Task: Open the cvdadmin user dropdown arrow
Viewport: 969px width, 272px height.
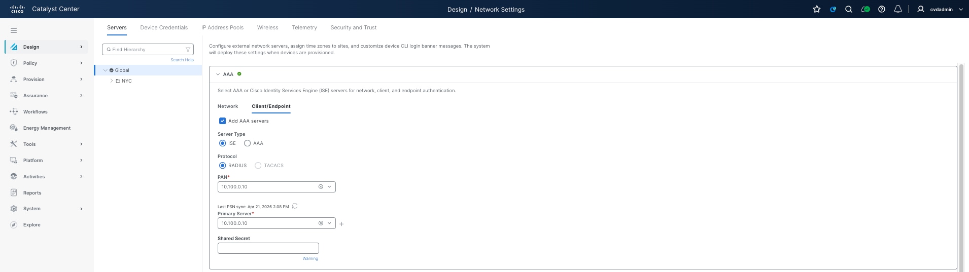Action: click(x=960, y=9)
